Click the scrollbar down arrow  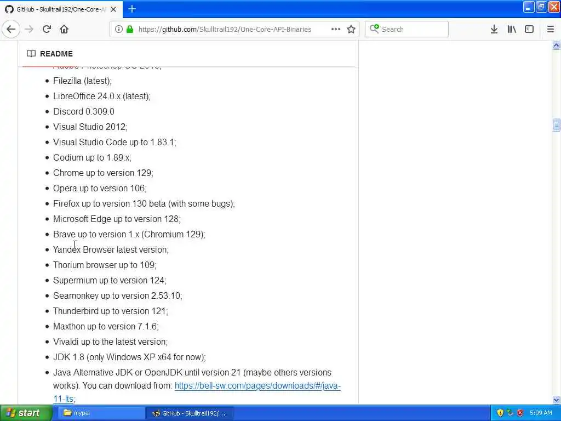[556, 400]
